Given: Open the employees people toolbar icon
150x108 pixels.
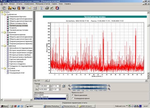Looking at the screenshot, I should tap(19, 8).
